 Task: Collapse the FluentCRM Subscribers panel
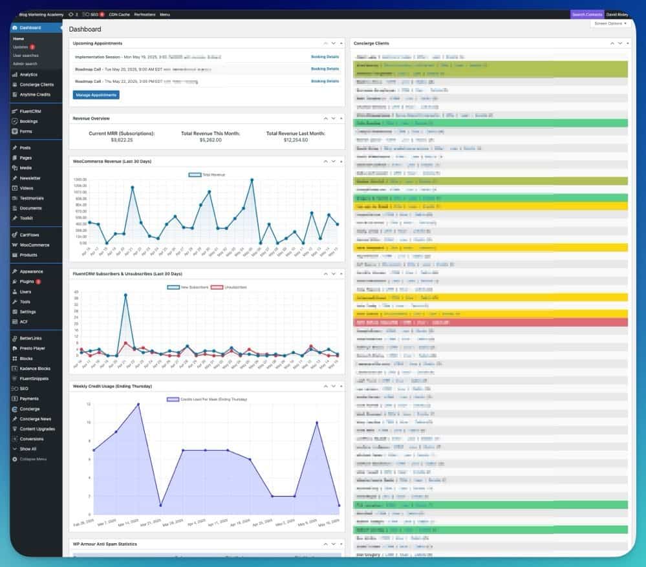[341, 274]
